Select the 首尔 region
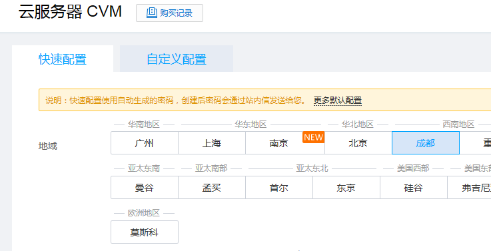The width and height of the screenshot is (491, 251). tap(279, 188)
